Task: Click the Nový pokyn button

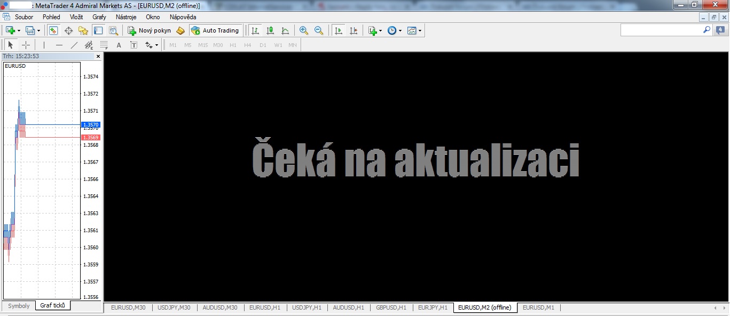Action: point(150,30)
